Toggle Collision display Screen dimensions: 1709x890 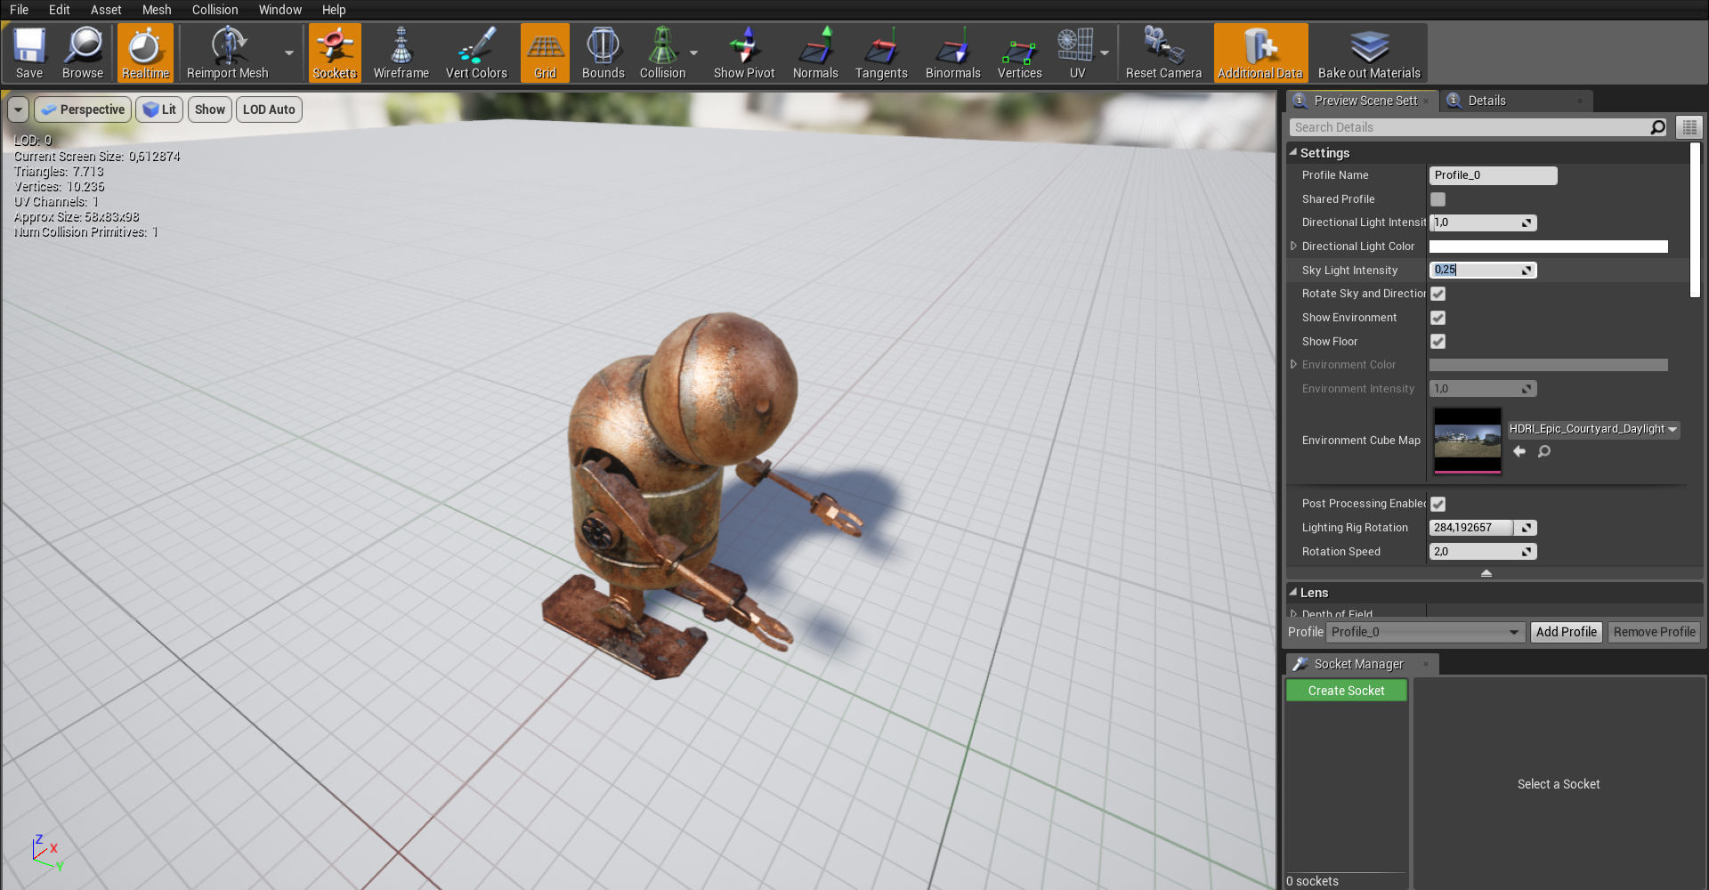tap(662, 53)
